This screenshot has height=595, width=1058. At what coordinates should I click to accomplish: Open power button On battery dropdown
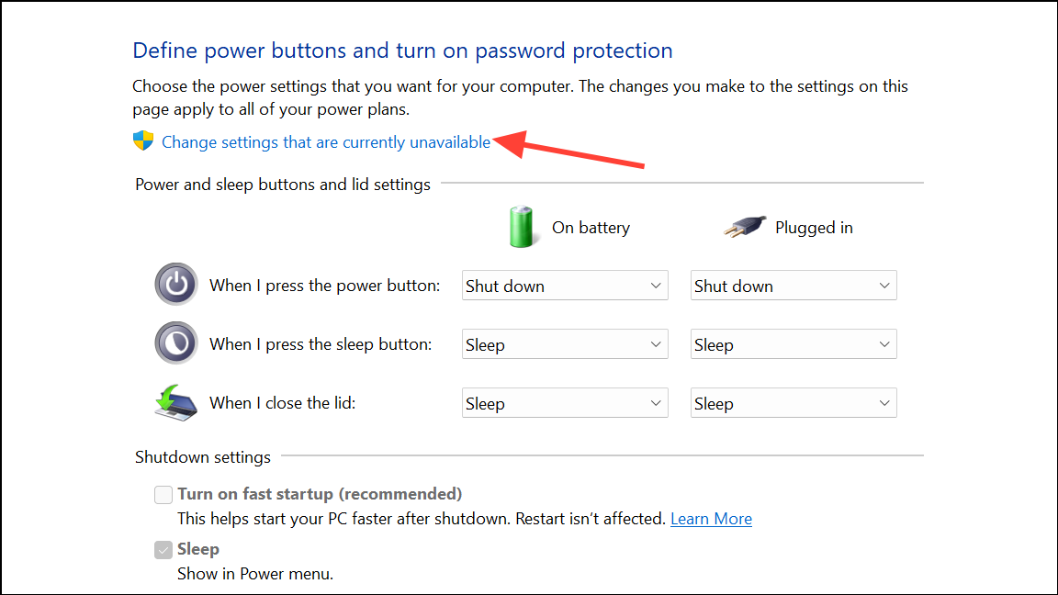(565, 286)
